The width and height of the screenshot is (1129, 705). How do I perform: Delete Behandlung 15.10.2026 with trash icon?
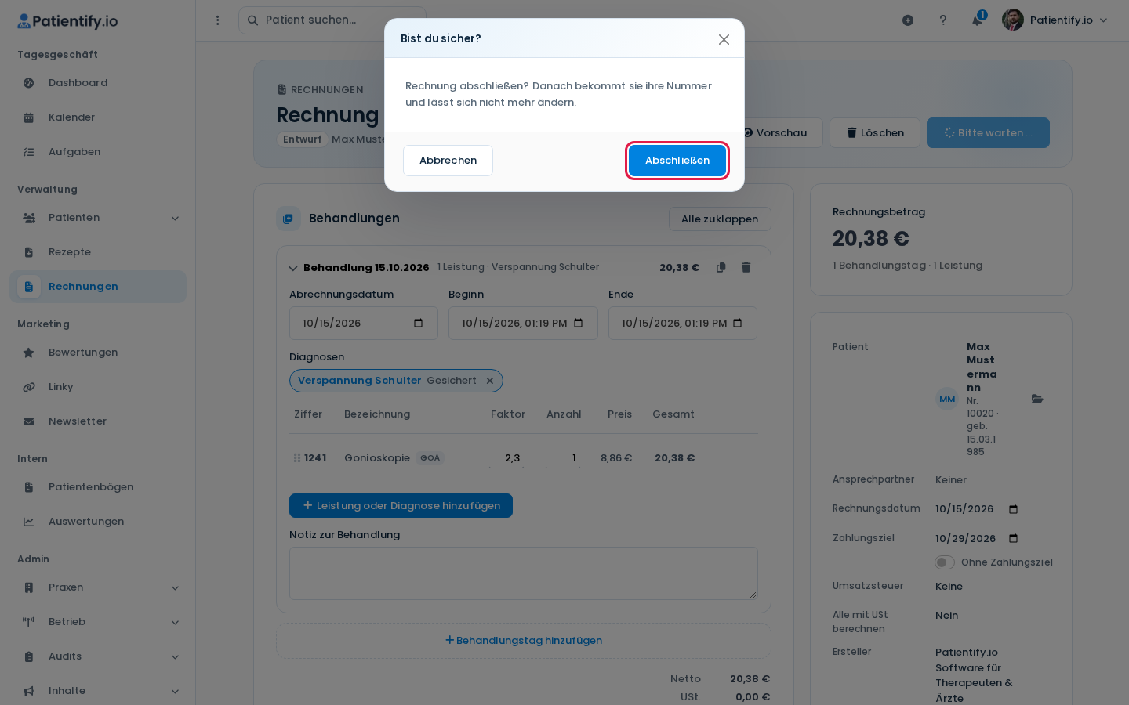coord(746,268)
